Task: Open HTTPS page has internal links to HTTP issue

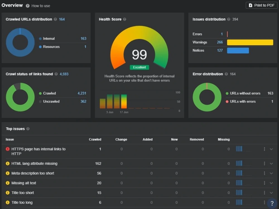Action: [39, 151]
